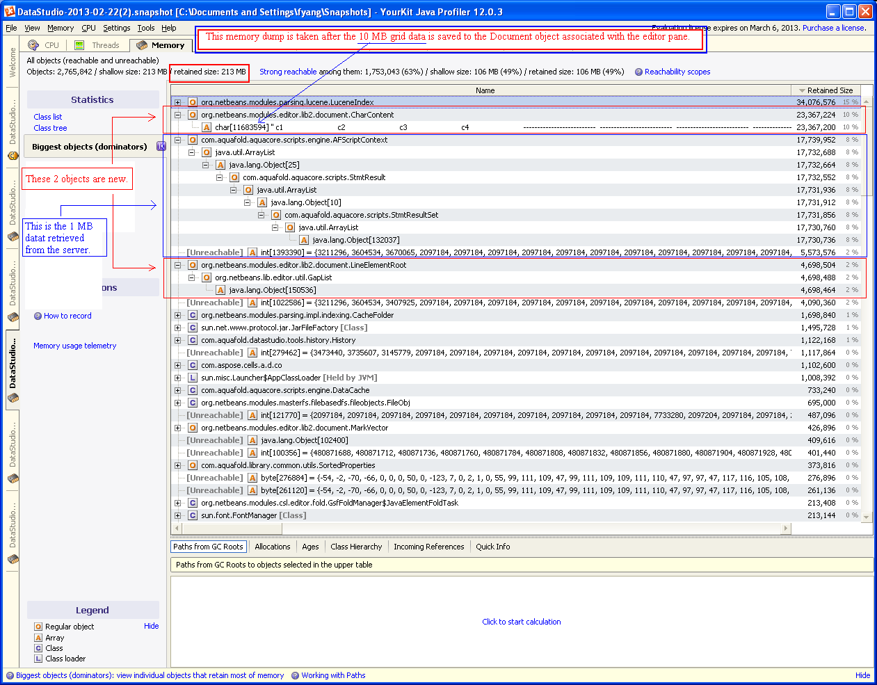Viewport: 877px width, 685px height.
Task: Open the Tools menu
Action: 146,28
